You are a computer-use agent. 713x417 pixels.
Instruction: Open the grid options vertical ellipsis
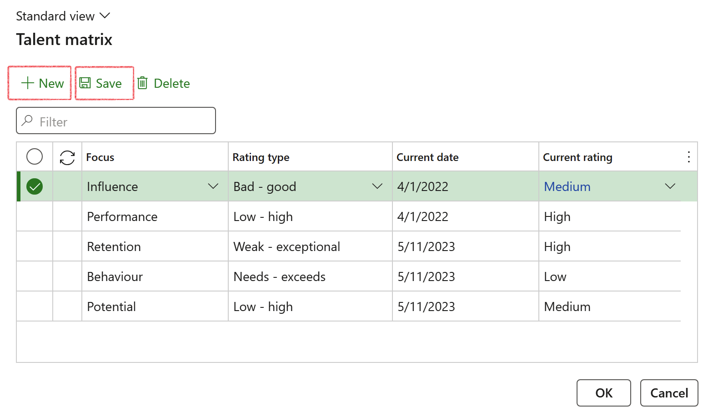pyautogui.click(x=688, y=157)
